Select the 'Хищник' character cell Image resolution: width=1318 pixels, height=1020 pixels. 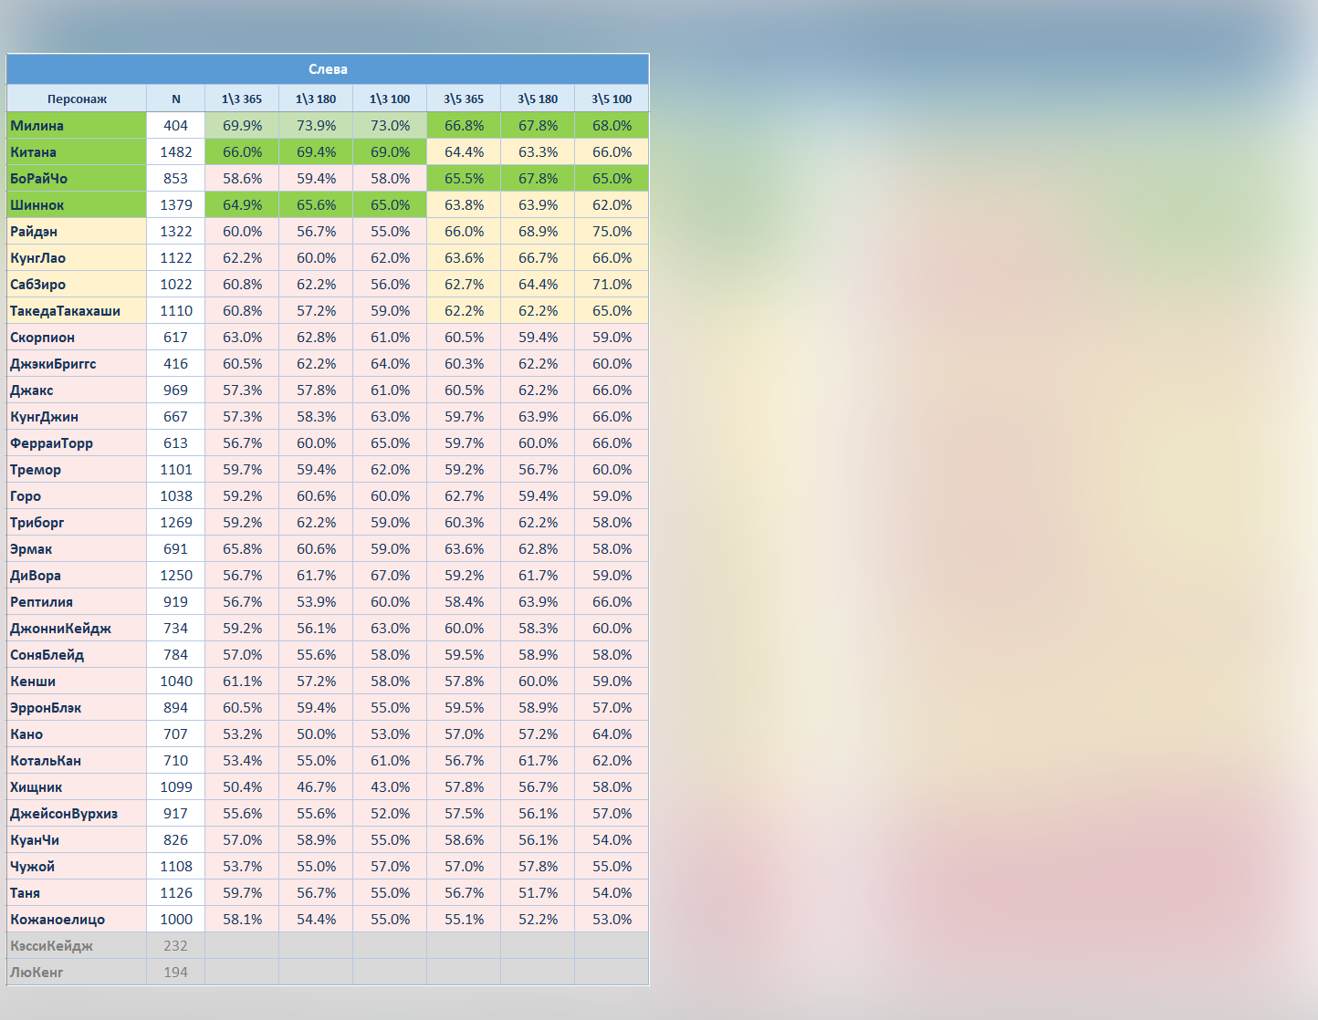(77, 787)
